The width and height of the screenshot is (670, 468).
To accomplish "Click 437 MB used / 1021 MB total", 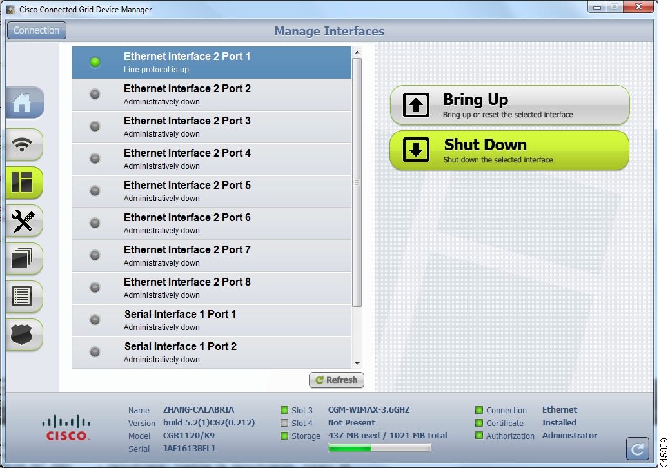I will tap(388, 435).
